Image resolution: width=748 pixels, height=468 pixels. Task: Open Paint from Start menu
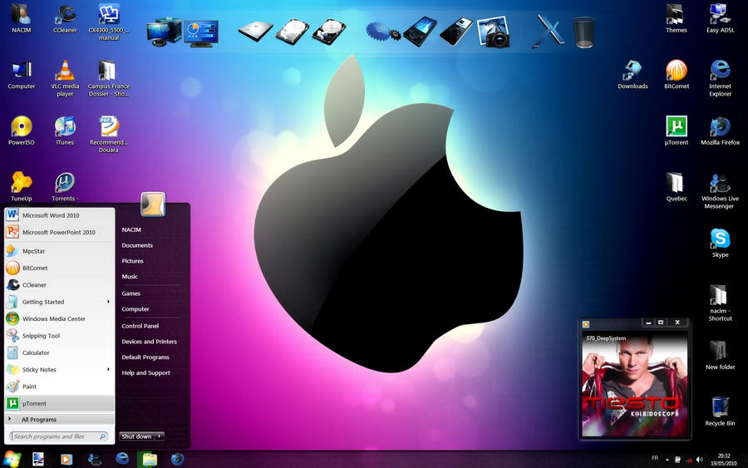click(x=60, y=387)
